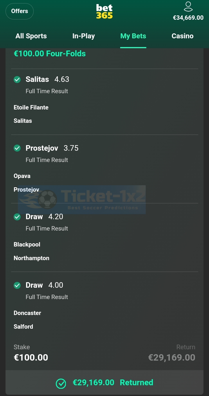The image size is (209, 396).
Task: Select the Doncaster team entry
Action: pyautogui.click(x=27, y=313)
